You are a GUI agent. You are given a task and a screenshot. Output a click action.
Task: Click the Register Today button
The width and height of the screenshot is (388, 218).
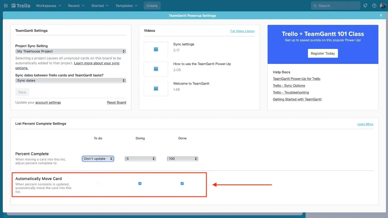coord(323,53)
